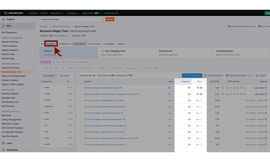The image size is (270, 162).
Task: Open the Advanced filters dropdown
Action: (x=153, y=68)
